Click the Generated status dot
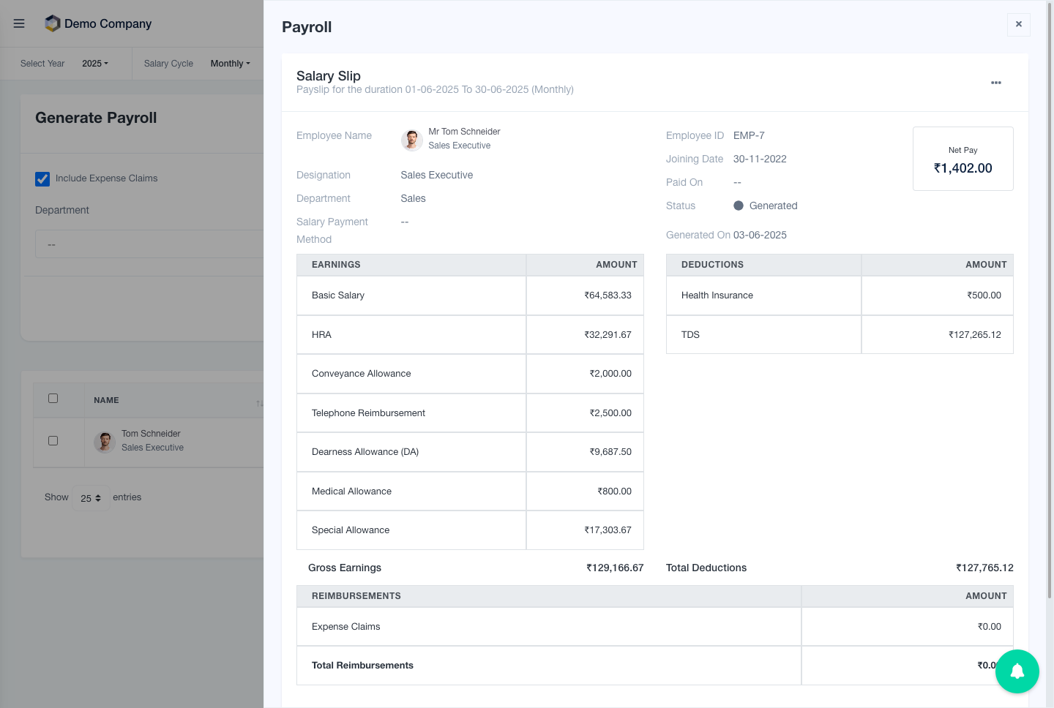 [739, 206]
